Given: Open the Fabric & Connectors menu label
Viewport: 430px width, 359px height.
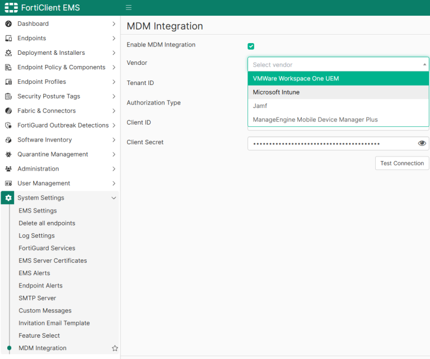Looking at the screenshot, I should [46, 111].
